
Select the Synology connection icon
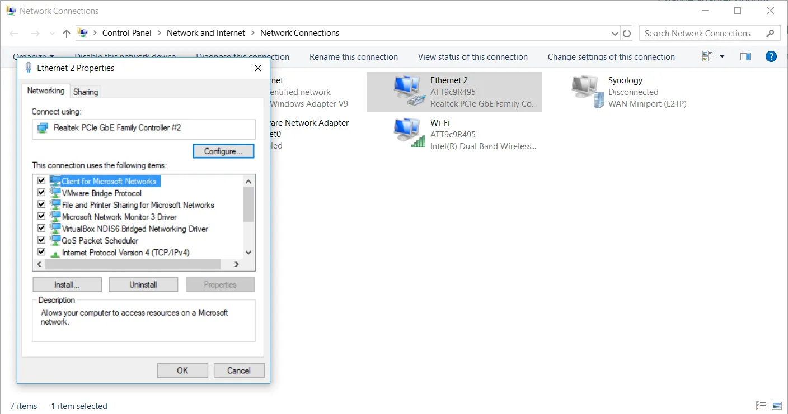(588, 91)
